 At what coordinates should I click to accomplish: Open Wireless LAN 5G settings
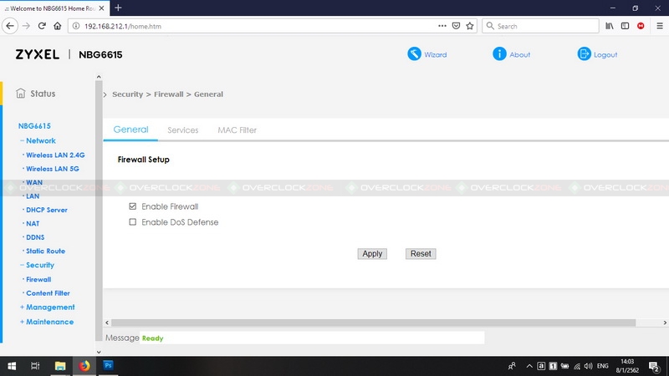53,169
